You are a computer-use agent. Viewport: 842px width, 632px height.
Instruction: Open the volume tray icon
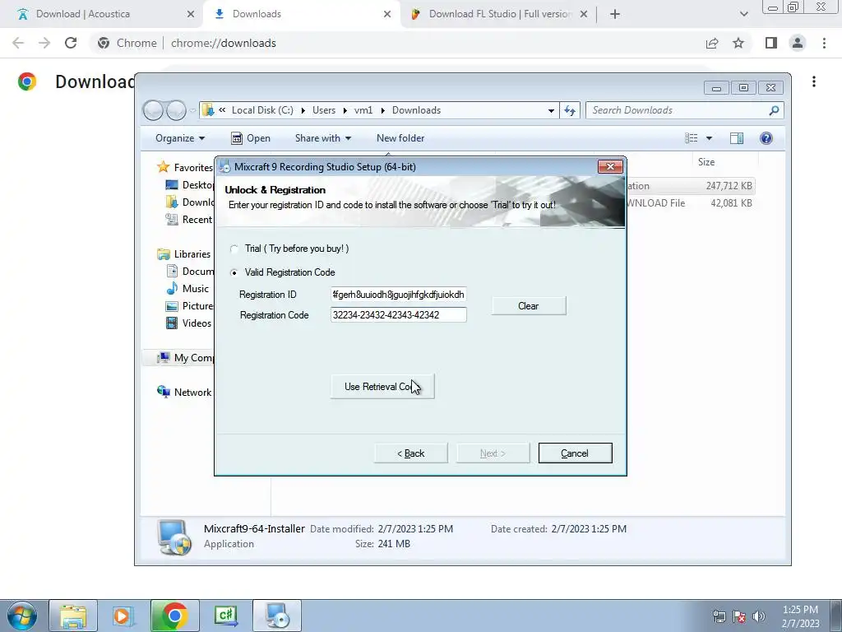759,616
